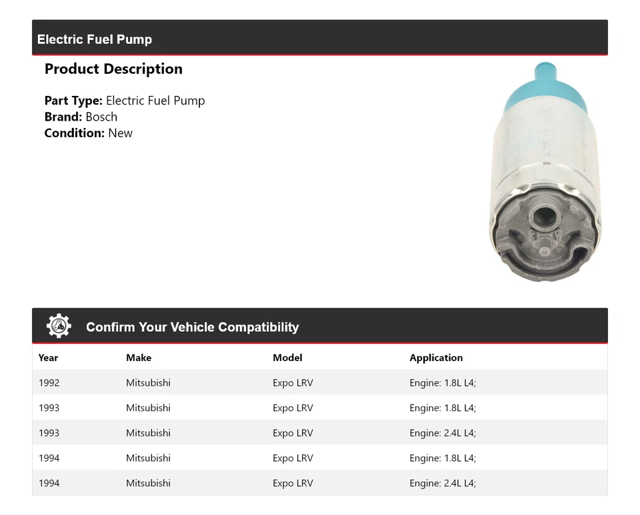Screen dimensions: 640x515
Task: Click Engine: 1.8L L4 in the 1992 row
Action: pos(443,383)
